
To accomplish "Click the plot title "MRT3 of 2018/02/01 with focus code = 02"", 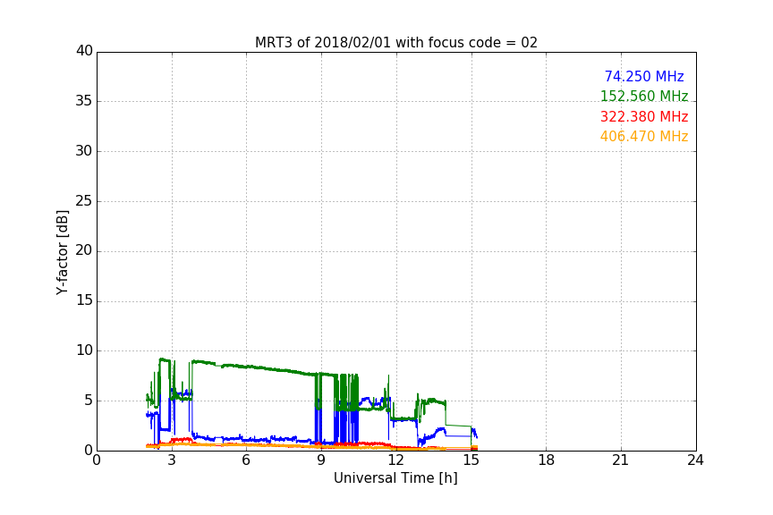I will (395, 43).
